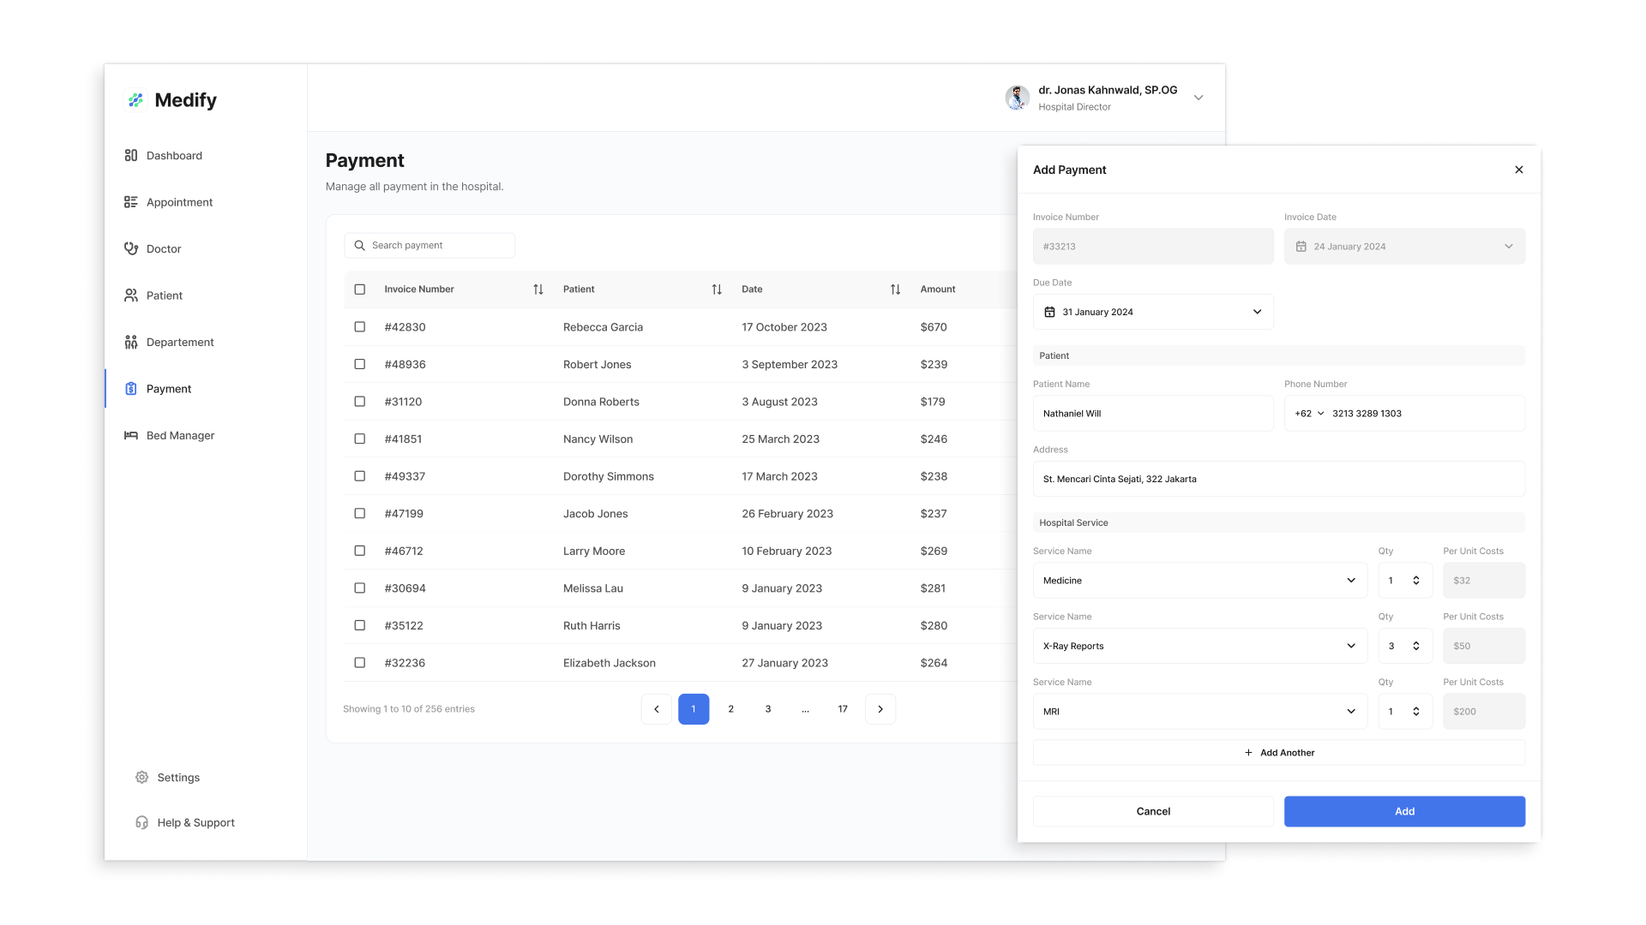This screenshot has height=925, width=1646.
Task: Check the box for invoice #30694
Action: point(360,588)
